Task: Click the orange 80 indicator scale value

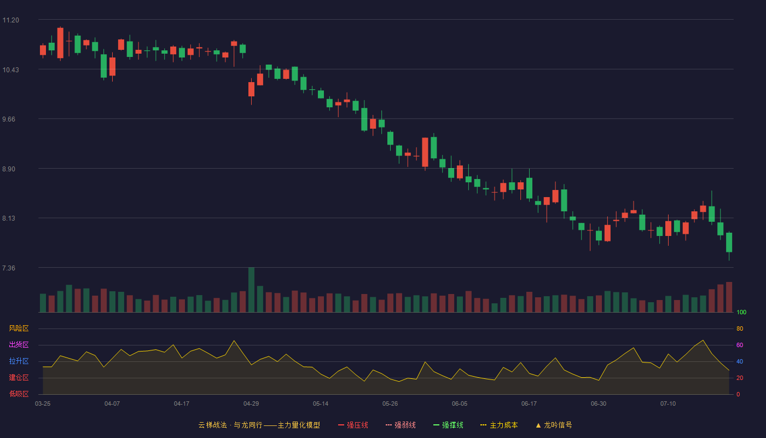Action: coord(740,328)
